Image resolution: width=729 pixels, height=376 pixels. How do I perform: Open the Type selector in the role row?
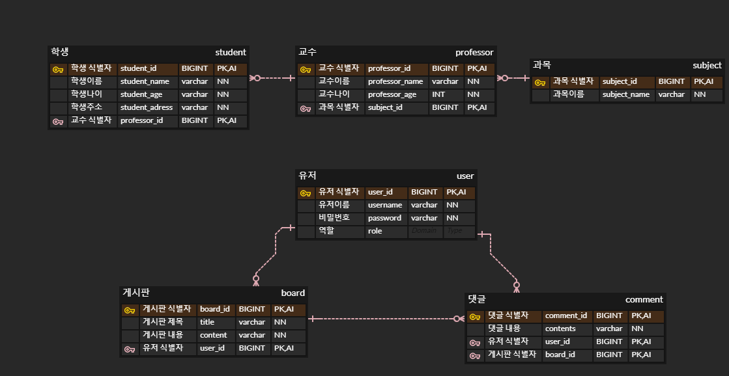(x=459, y=231)
